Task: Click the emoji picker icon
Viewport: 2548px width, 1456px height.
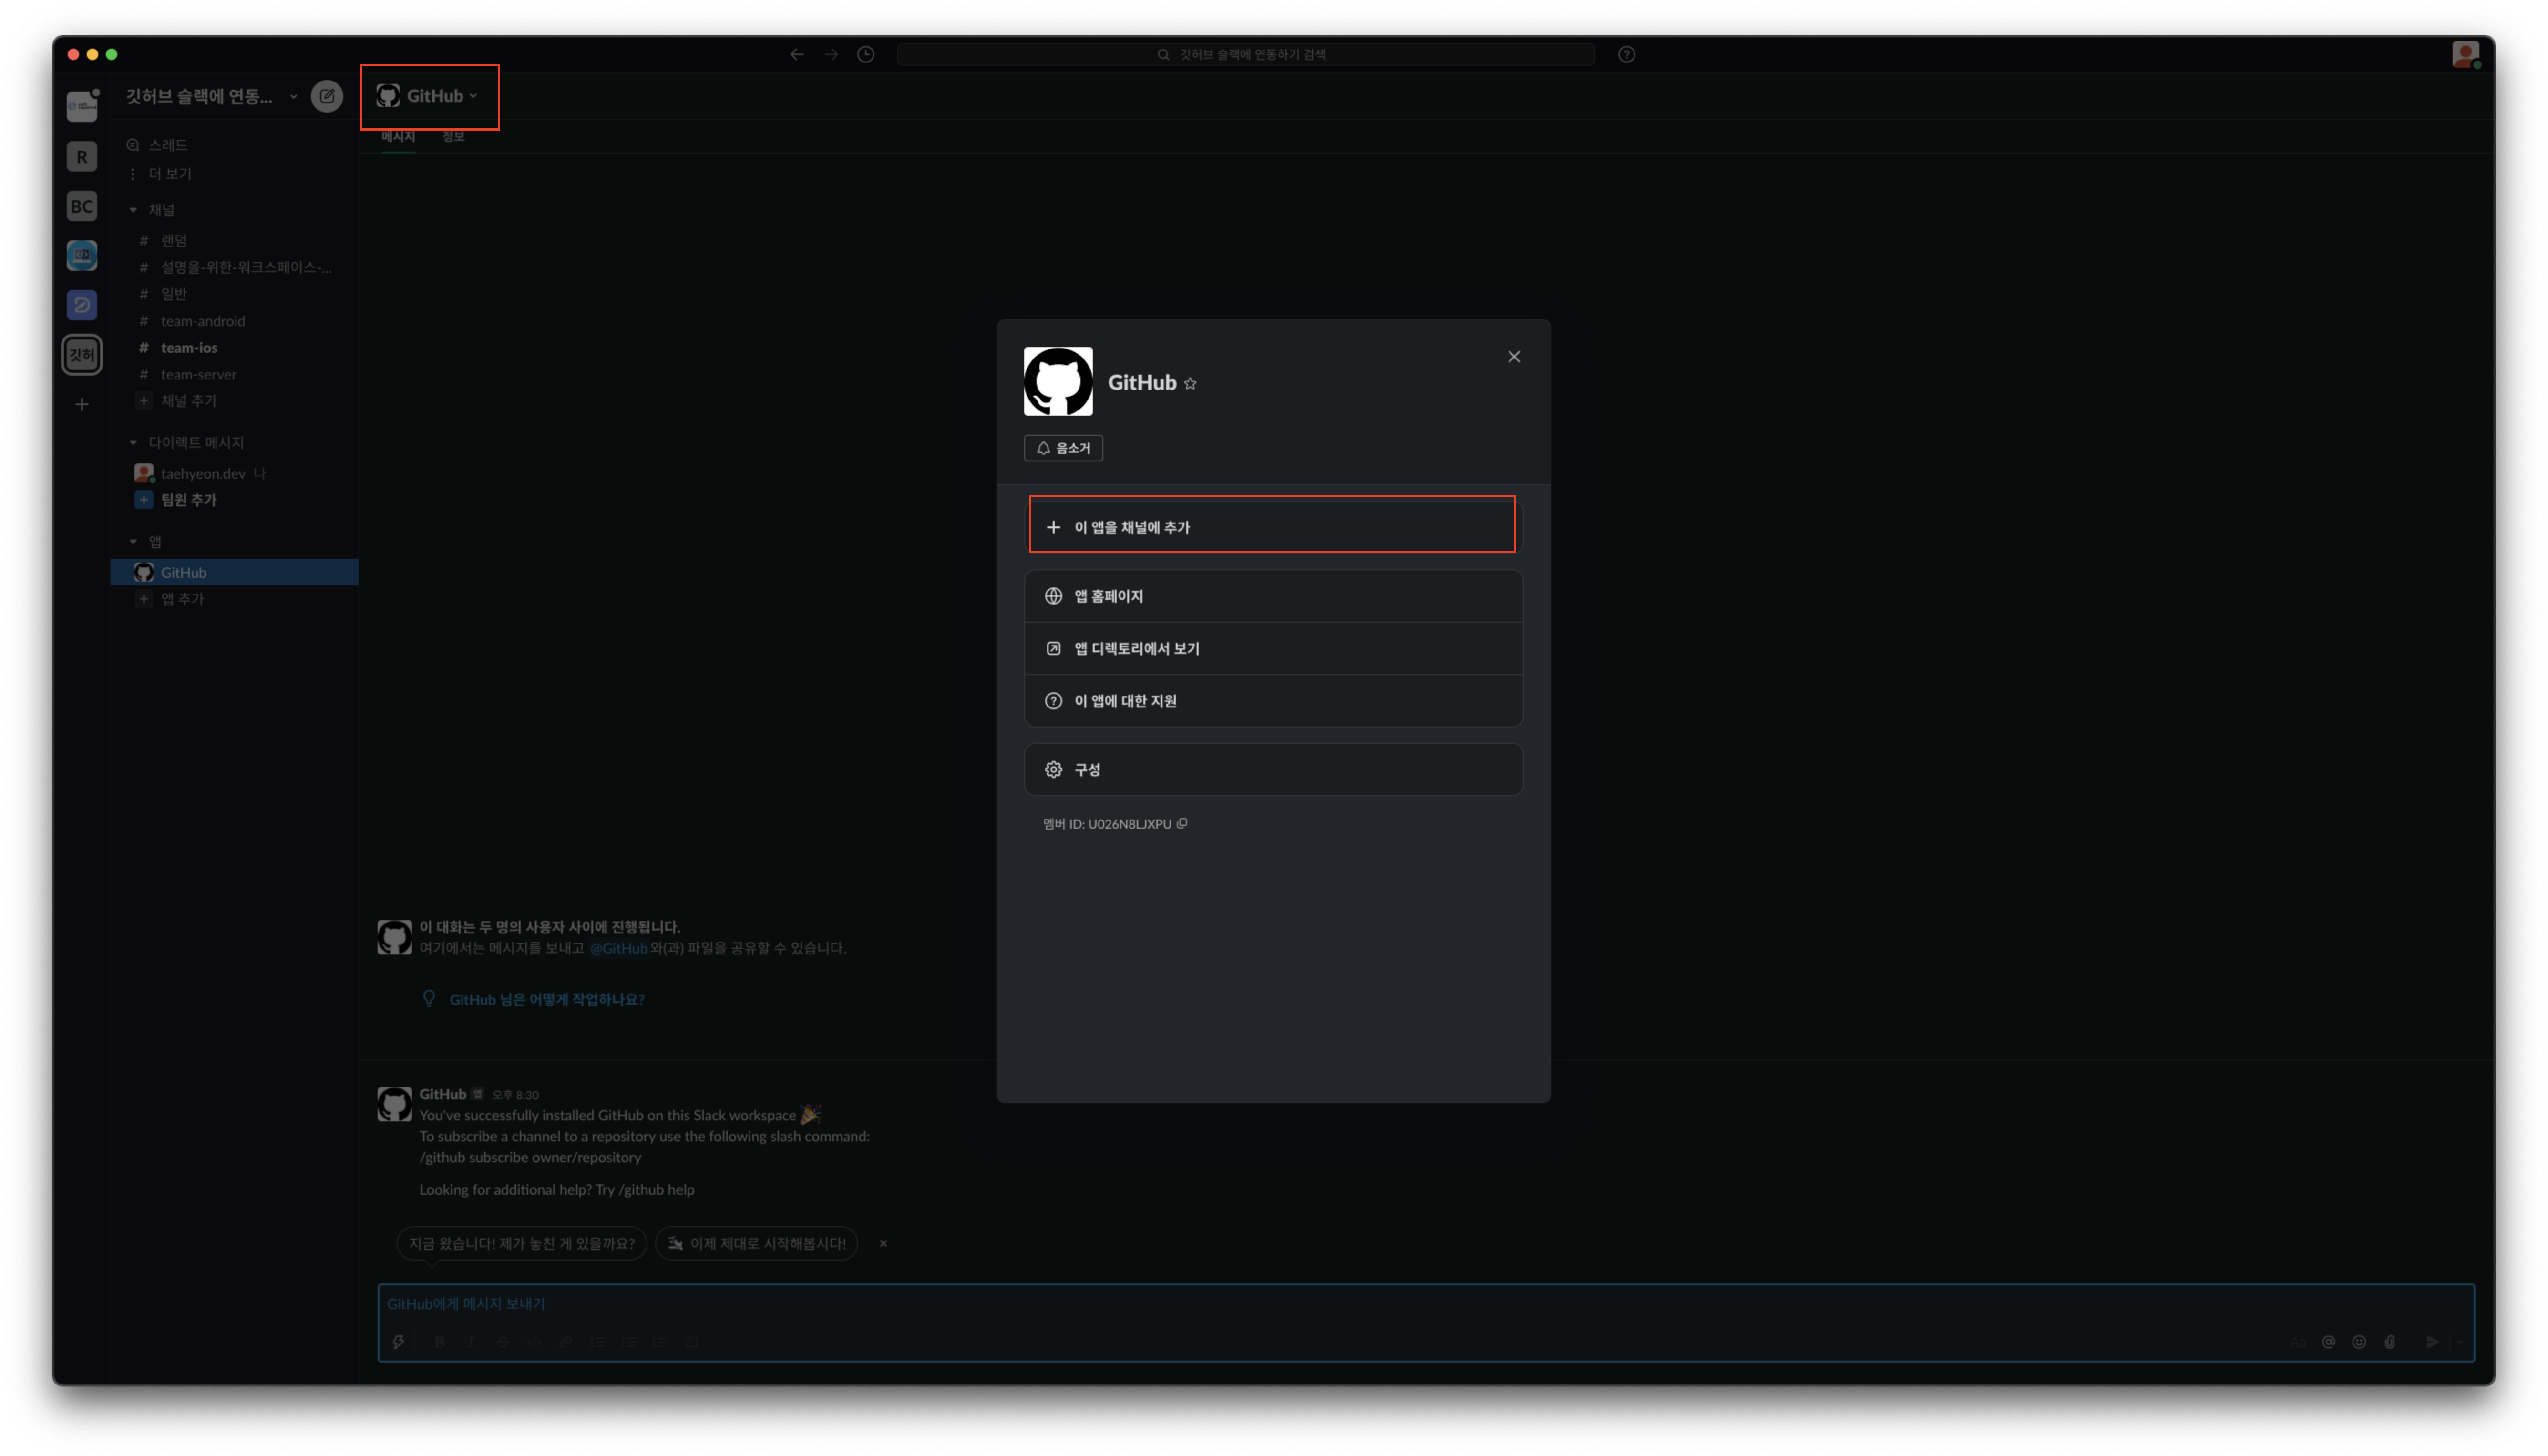Action: click(x=2359, y=1342)
